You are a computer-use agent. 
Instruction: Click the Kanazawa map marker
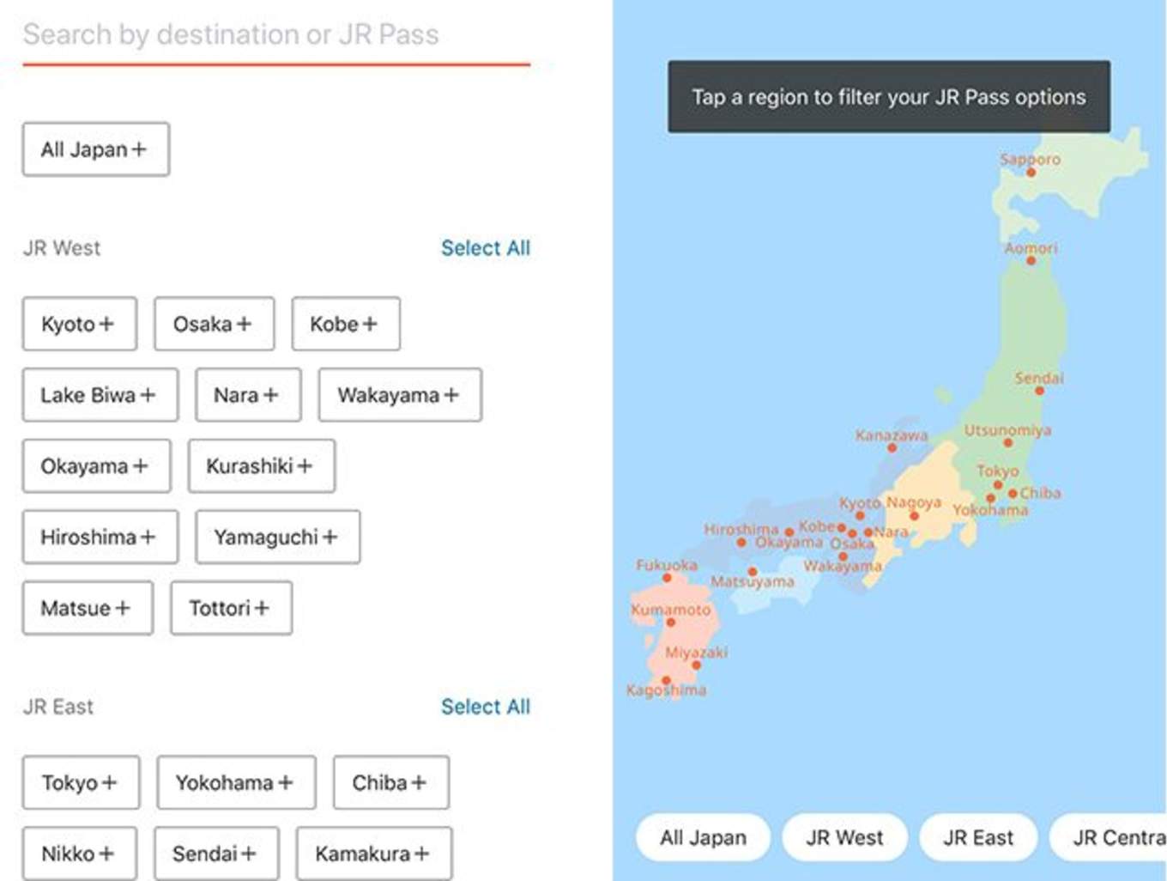coord(891,447)
